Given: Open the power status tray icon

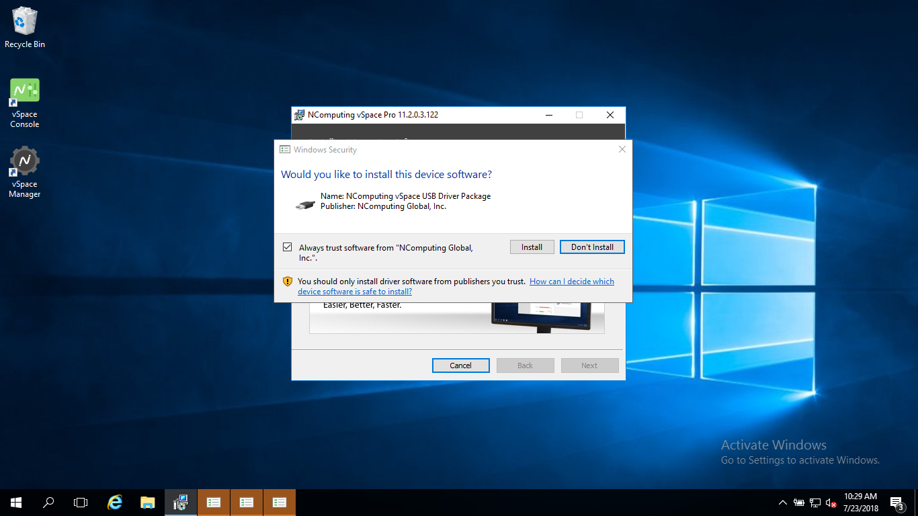Looking at the screenshot, I should coord(799,503).
